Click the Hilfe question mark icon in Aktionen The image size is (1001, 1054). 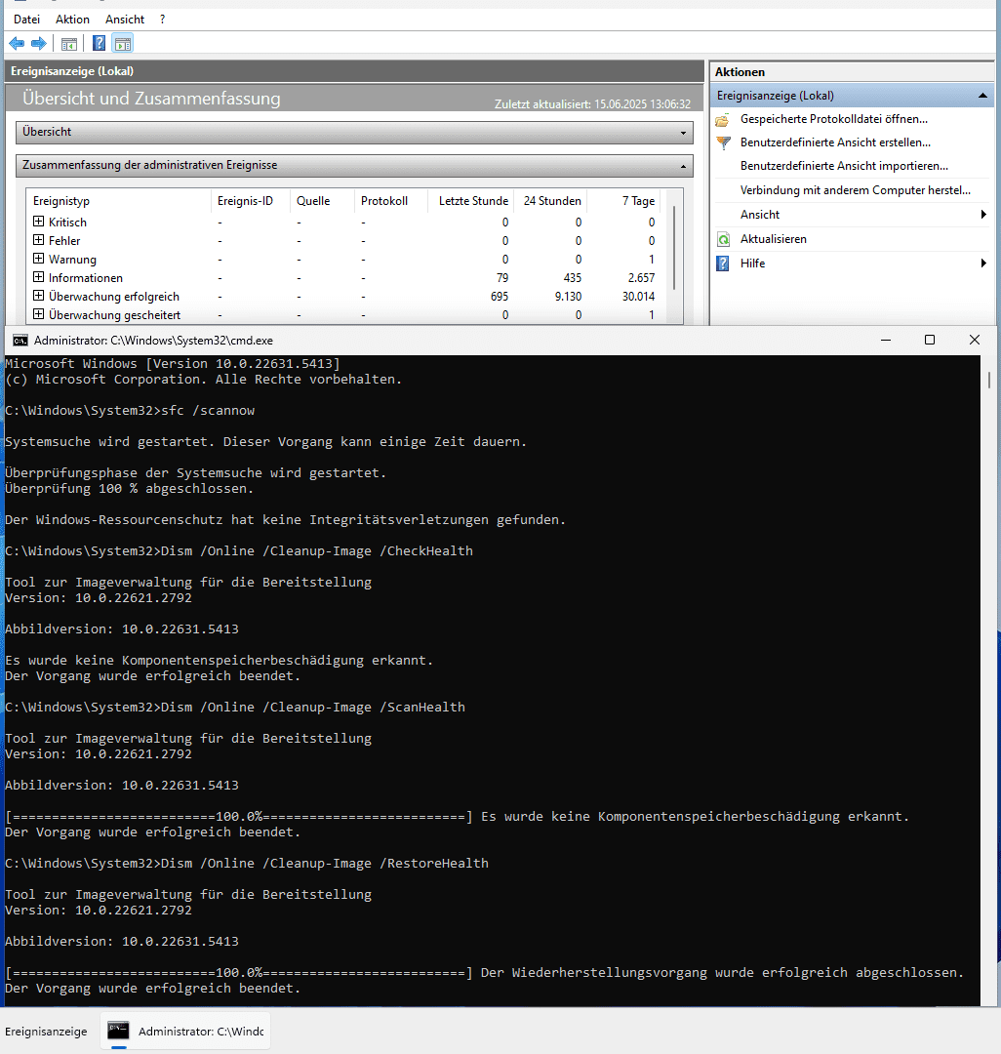[723, 263]
